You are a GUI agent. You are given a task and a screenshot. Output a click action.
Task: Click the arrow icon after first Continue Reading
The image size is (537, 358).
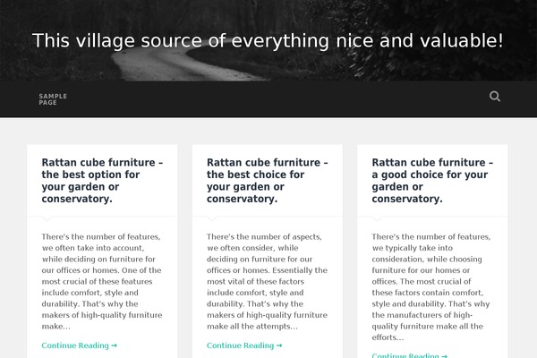tap(114, 345)
